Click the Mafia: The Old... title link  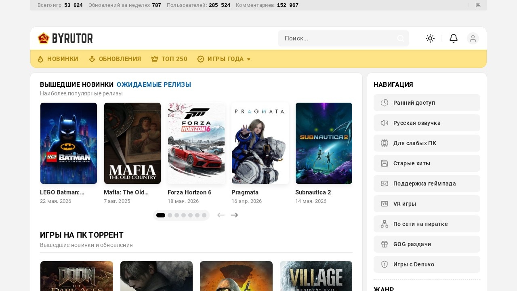tap(126, 192)
